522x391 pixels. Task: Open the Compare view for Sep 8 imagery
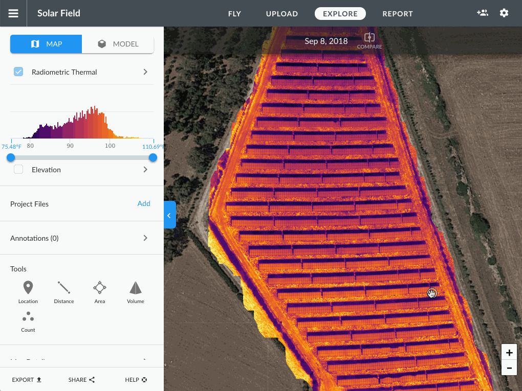point(369,41)
